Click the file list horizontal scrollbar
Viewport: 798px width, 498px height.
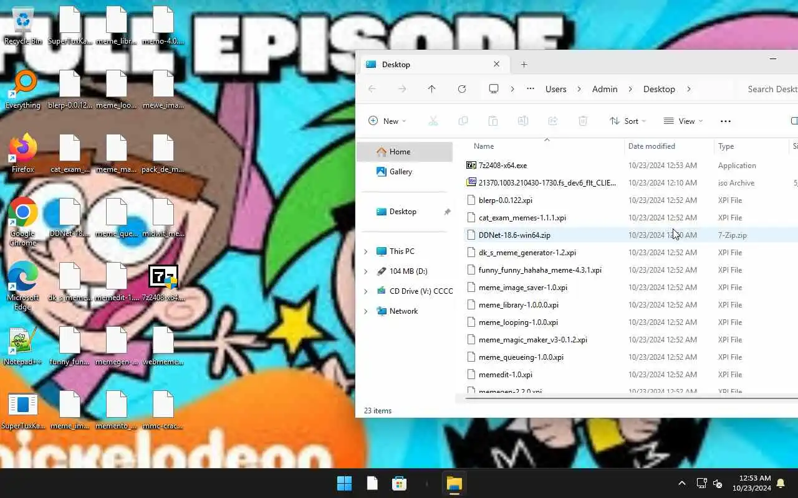(631, 398)
